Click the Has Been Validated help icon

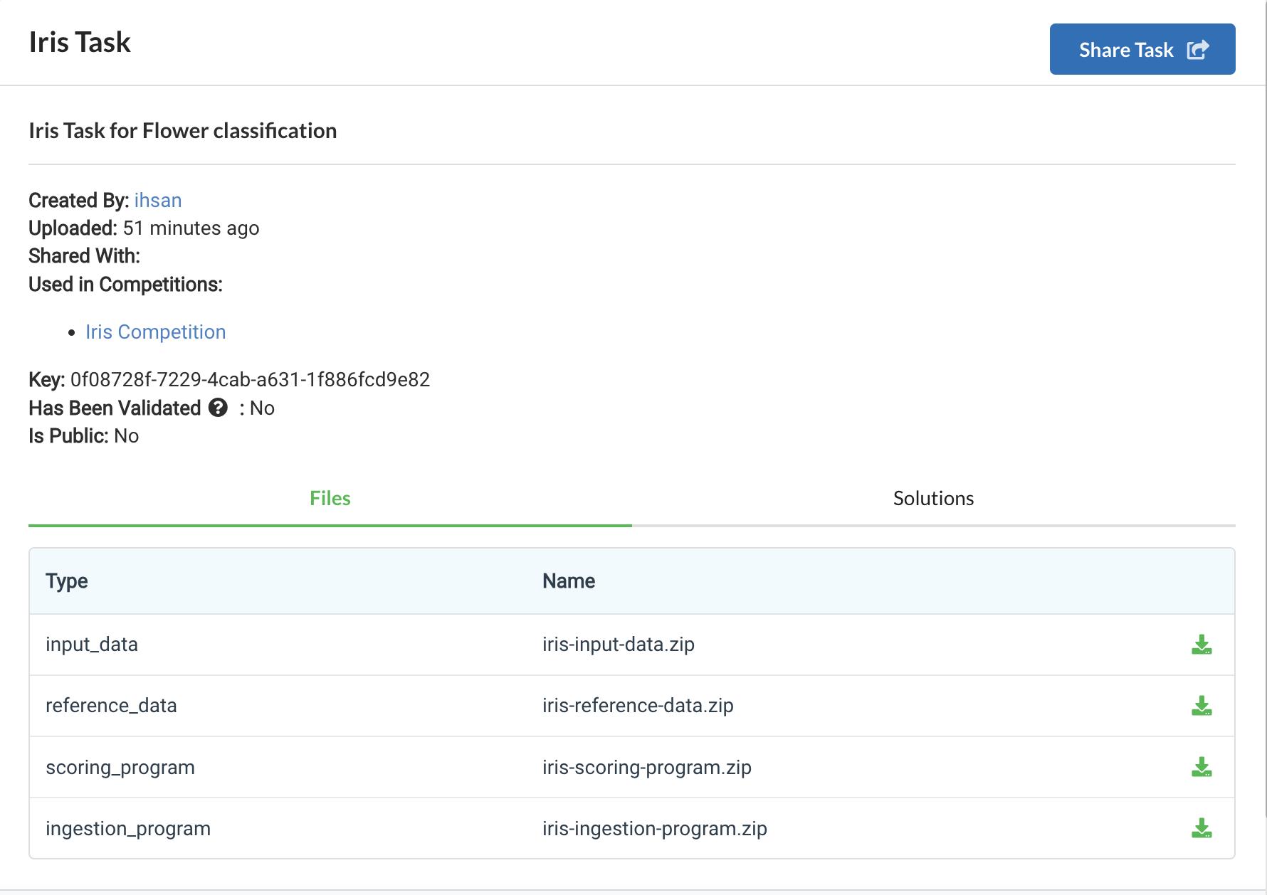point(218,408)
